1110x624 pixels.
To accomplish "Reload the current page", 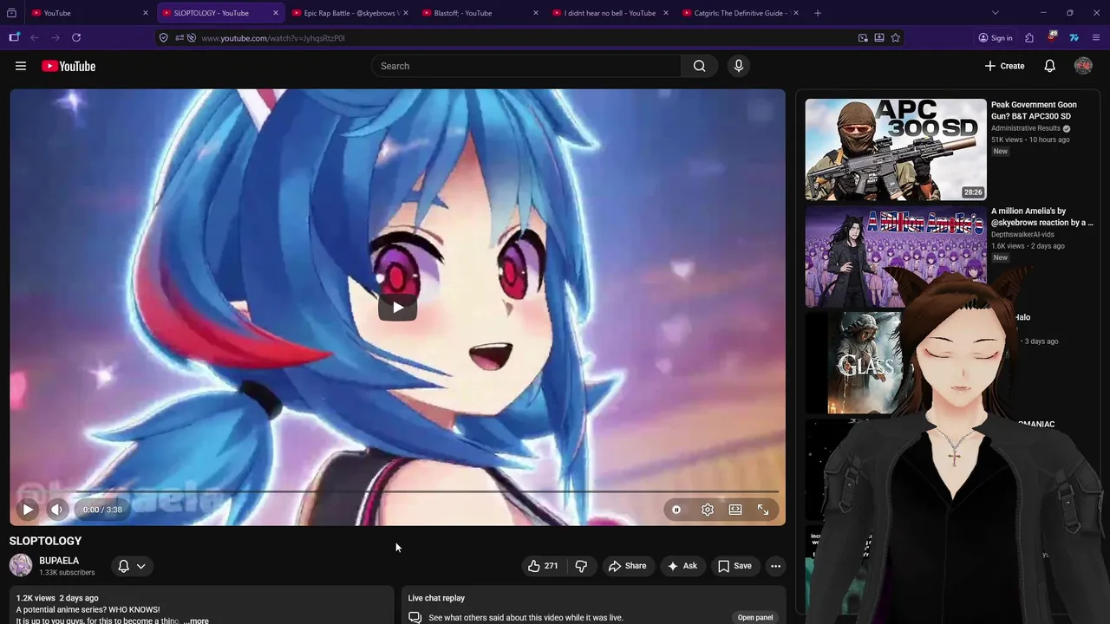I will 76,37.
